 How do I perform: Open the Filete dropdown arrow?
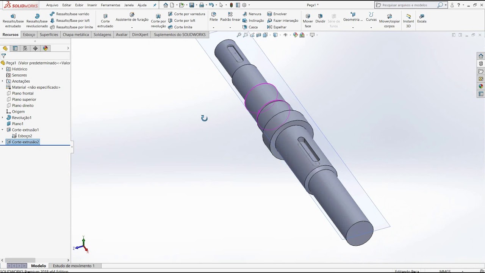[214, 27]
